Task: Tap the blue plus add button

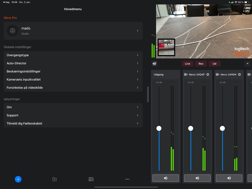Action: (x=18, y=179)
